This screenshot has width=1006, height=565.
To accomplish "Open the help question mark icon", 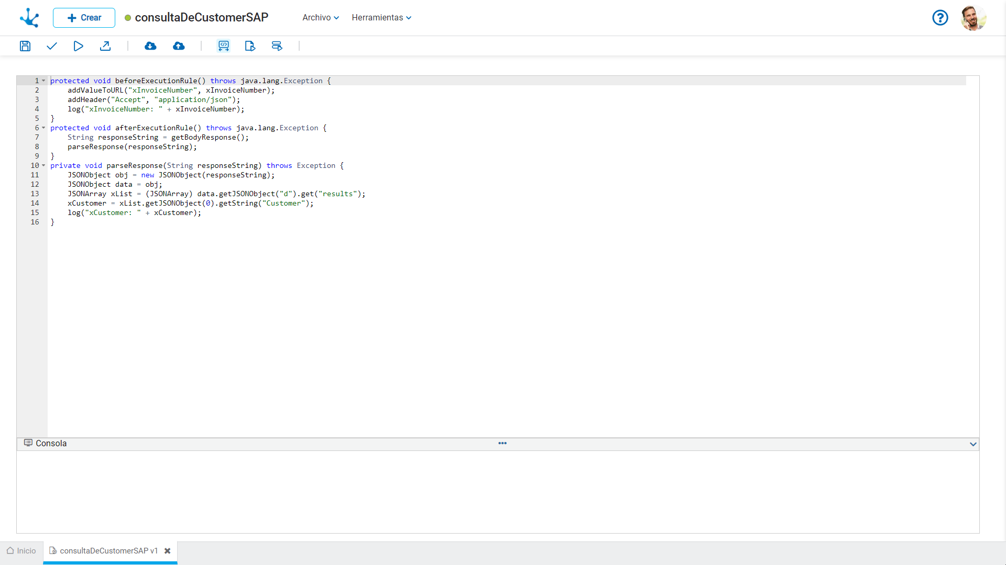I will [940, 18].
